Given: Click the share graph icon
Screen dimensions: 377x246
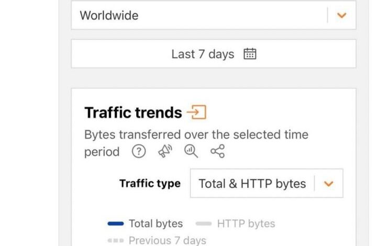Looking at the screenshot, I should point(217,152).
